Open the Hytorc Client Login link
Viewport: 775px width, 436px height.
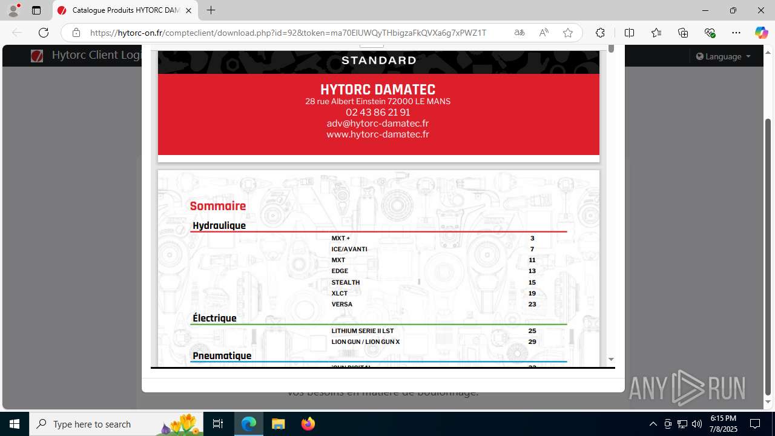pyautogui.click(x=97, y=55)
